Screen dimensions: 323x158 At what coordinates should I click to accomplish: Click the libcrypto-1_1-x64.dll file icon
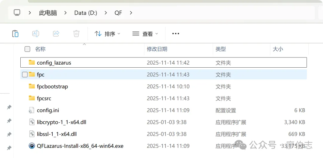coord(32,122)
